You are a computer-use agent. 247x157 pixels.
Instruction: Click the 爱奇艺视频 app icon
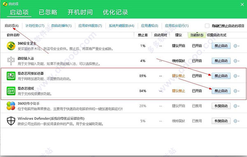pyautogui.click(x=11, y=91)
